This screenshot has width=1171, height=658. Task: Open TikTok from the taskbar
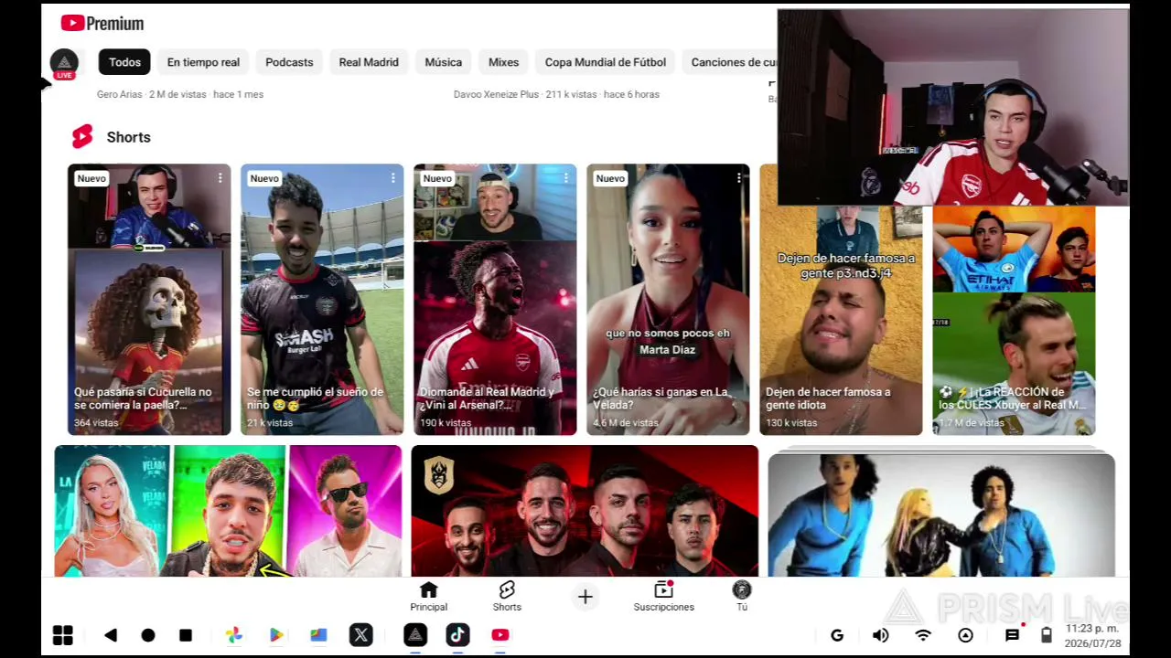(x=457, y=635)
